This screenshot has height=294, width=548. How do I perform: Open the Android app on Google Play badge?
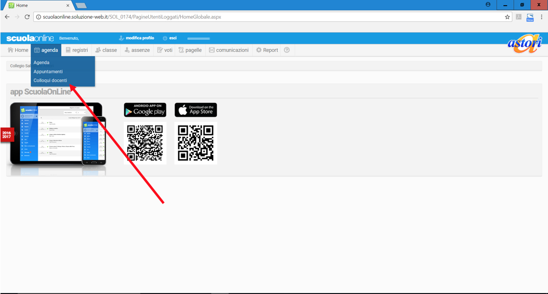coord(145,110)
